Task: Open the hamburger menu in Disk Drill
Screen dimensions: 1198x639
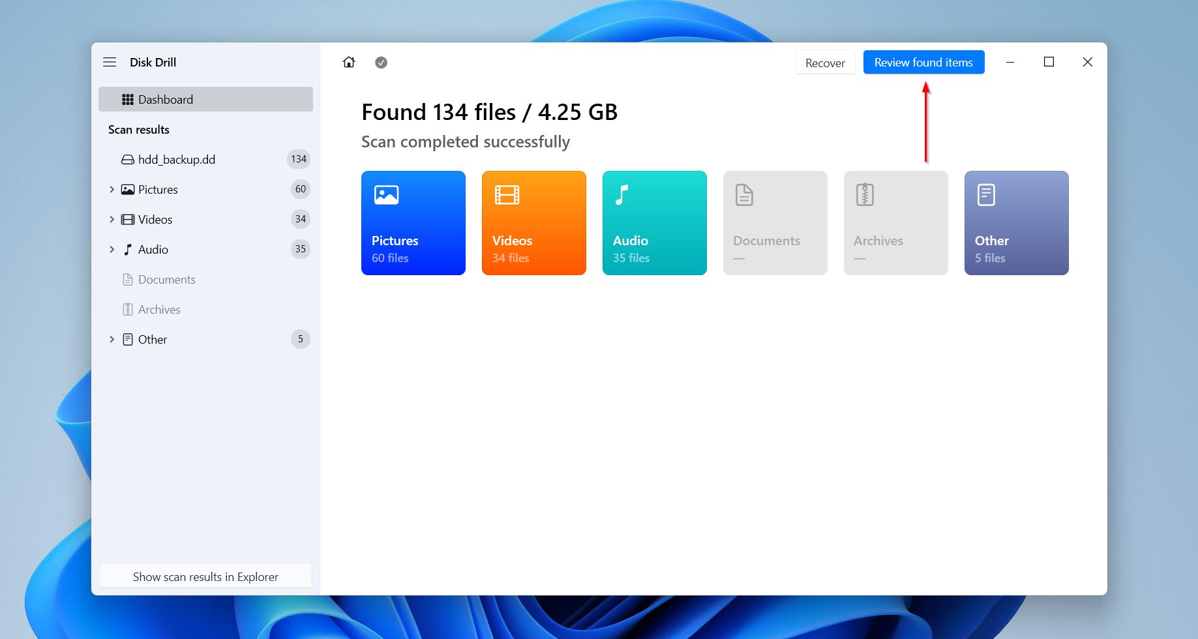Action: tap(110, 62)
